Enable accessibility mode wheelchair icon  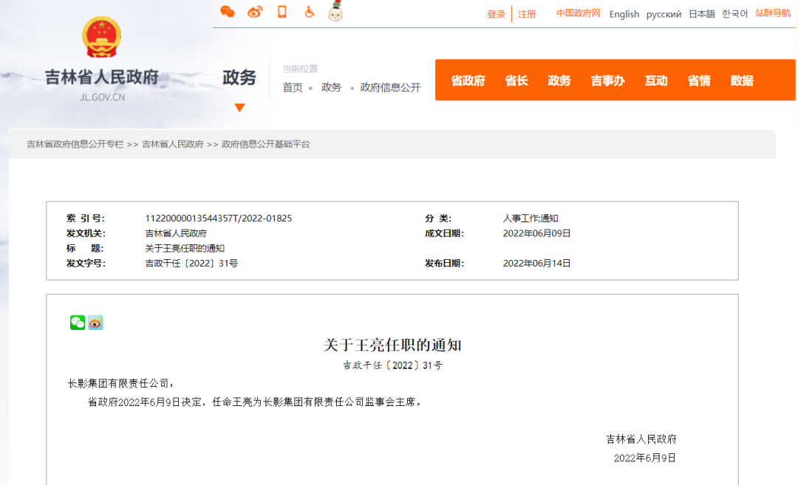pos(310,12)
